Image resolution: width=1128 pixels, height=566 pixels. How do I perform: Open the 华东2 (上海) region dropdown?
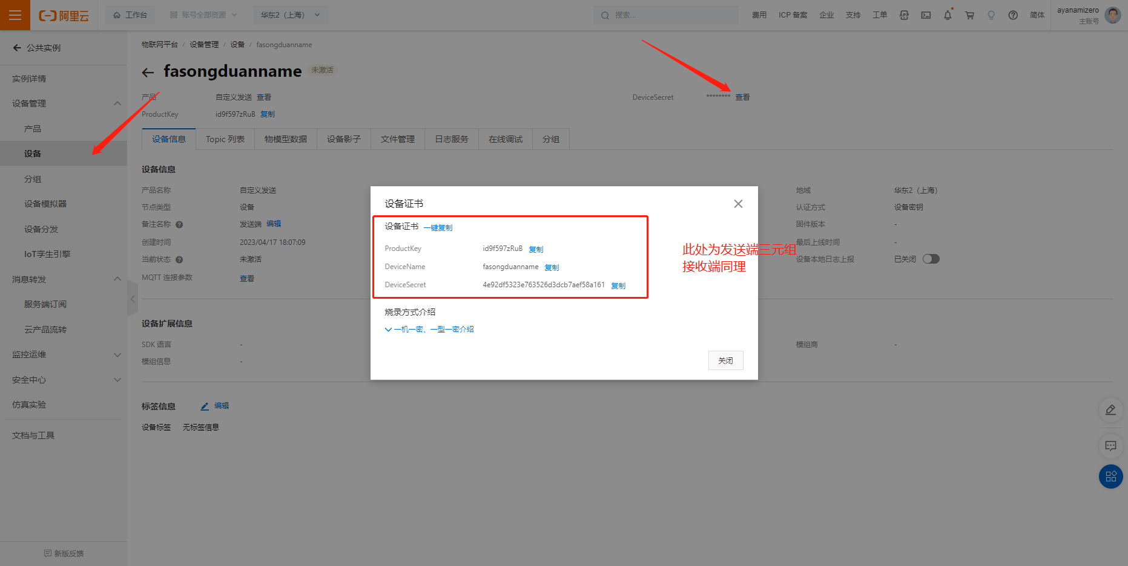coord(291,15)
